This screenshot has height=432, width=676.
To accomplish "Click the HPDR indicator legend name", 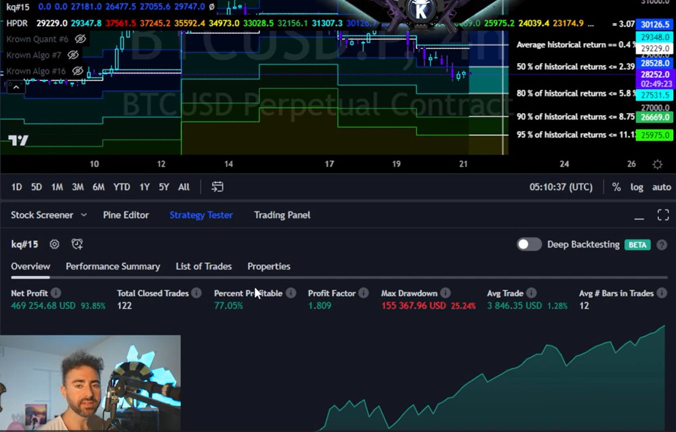I will click(17, 24).
